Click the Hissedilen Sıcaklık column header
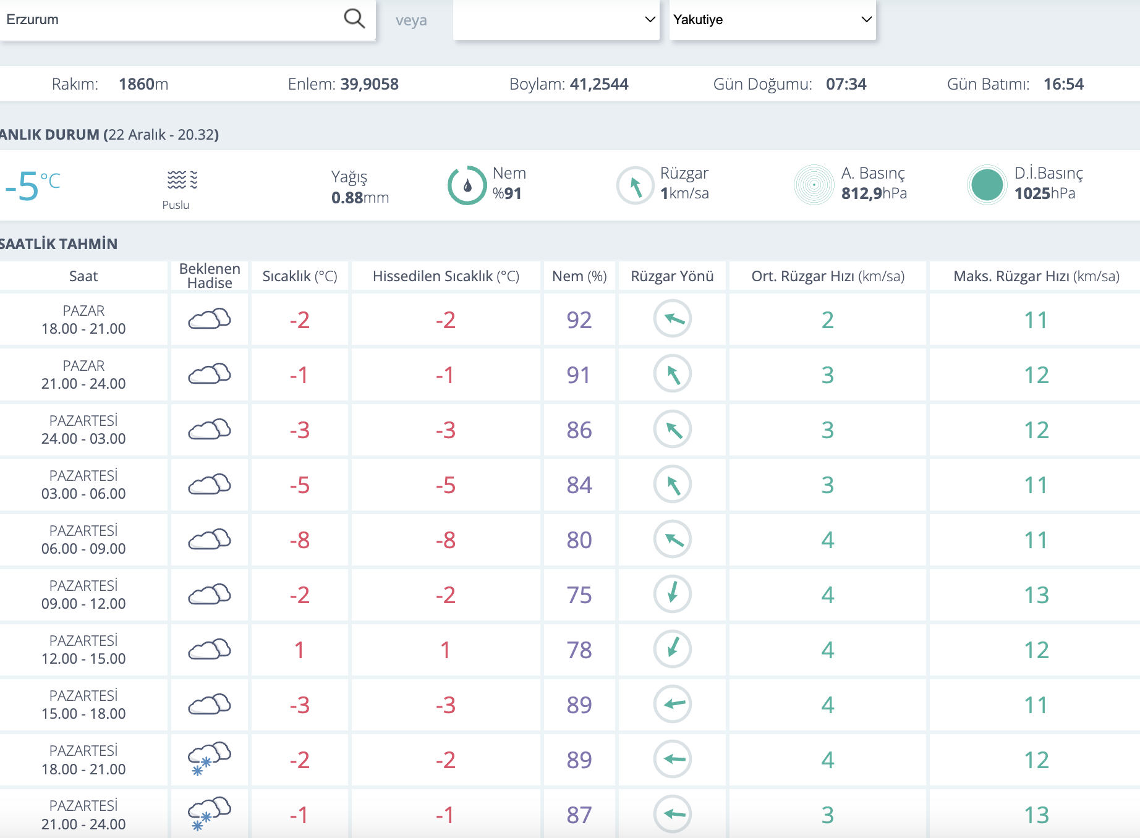1140x838 pixels. click(446, 276)
